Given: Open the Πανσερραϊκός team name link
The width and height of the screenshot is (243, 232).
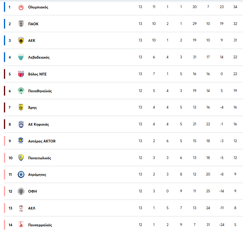Looking at the screenshot, I should pos(40,225).
